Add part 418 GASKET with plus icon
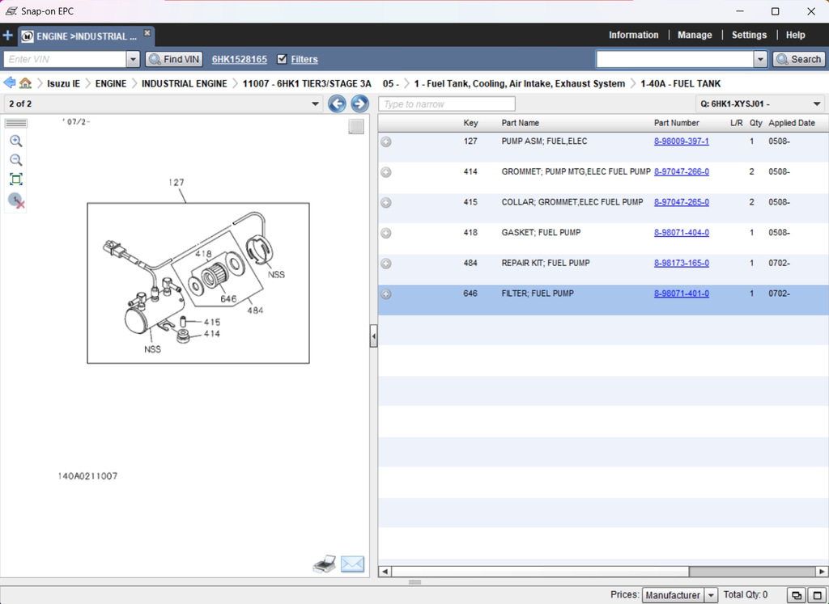This screenshot has width=829, height=604. 386,233
